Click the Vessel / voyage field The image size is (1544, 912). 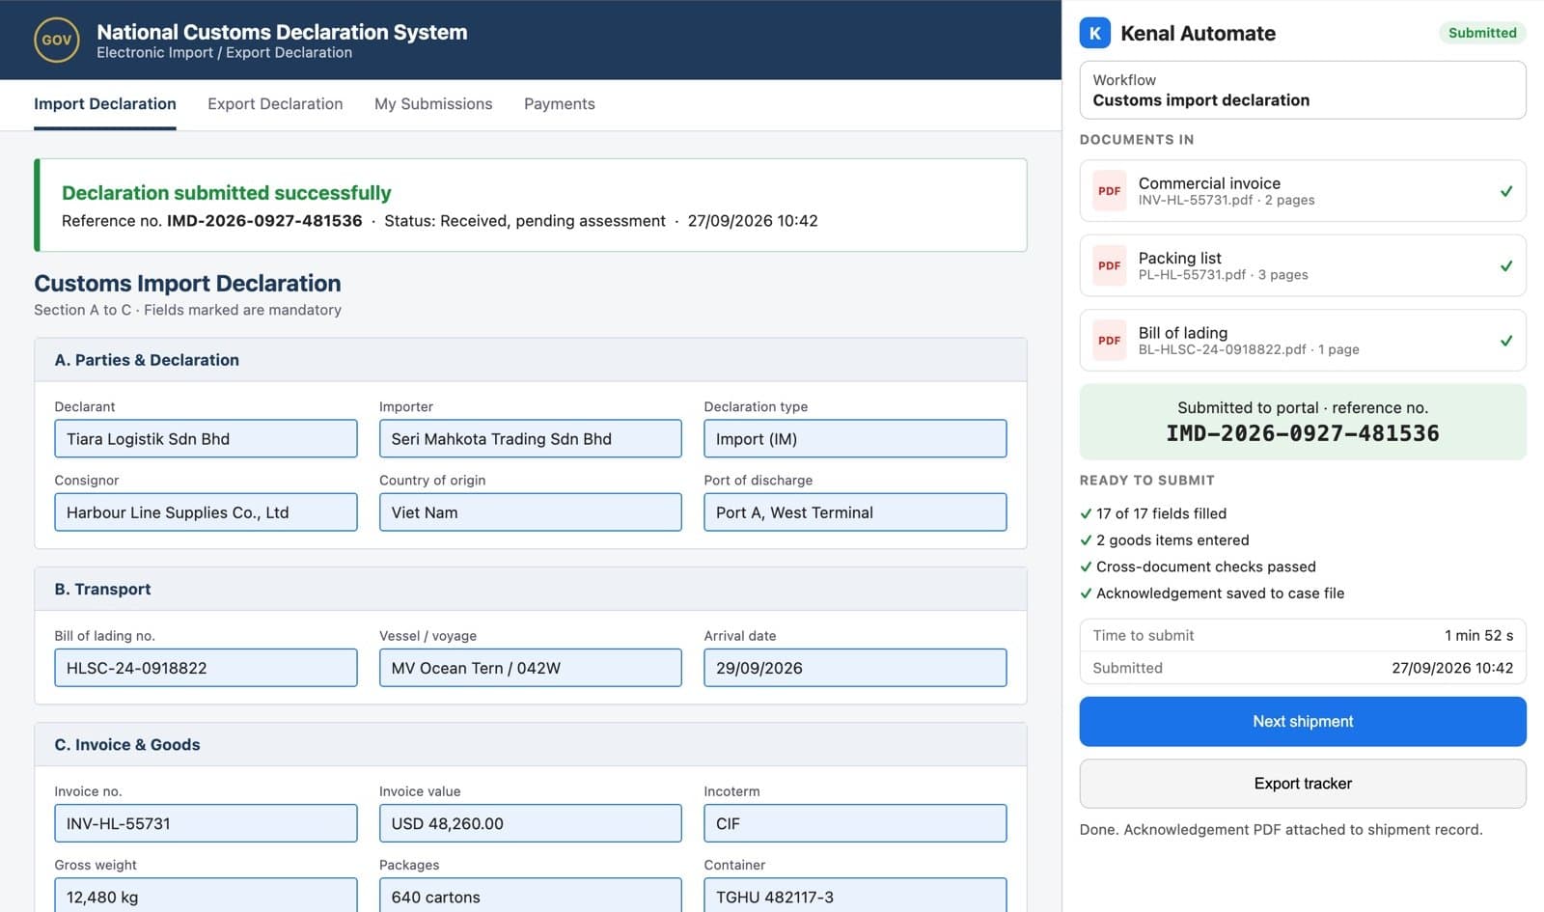tap(531, 668)
